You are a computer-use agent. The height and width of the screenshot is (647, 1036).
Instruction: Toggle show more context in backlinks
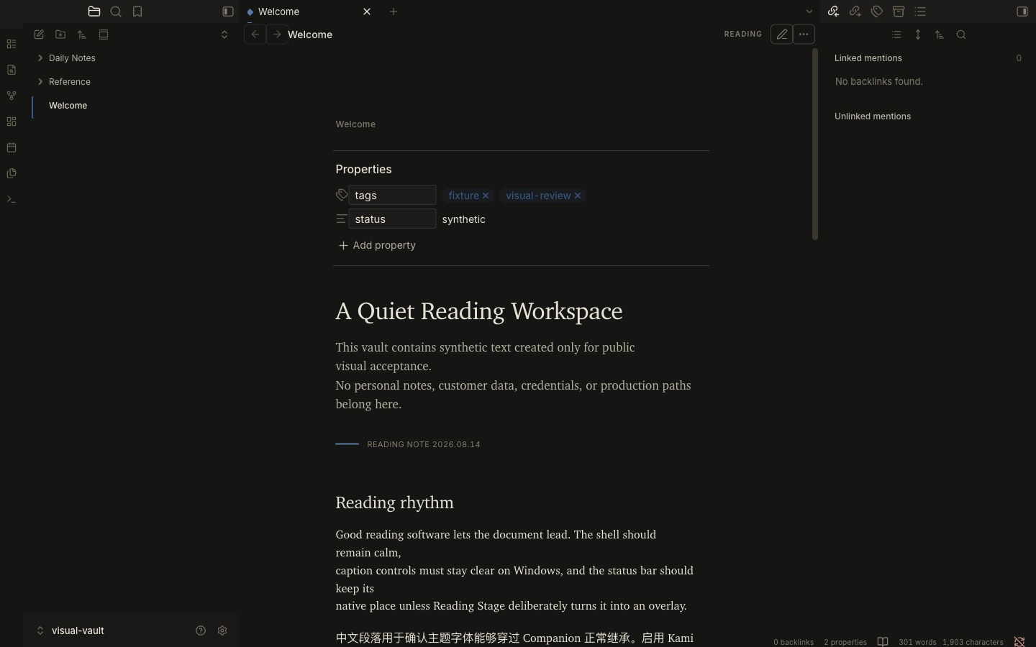918,35
